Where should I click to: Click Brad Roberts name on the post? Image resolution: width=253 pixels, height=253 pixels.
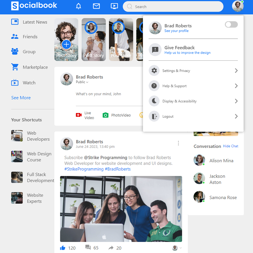(89, 141)
